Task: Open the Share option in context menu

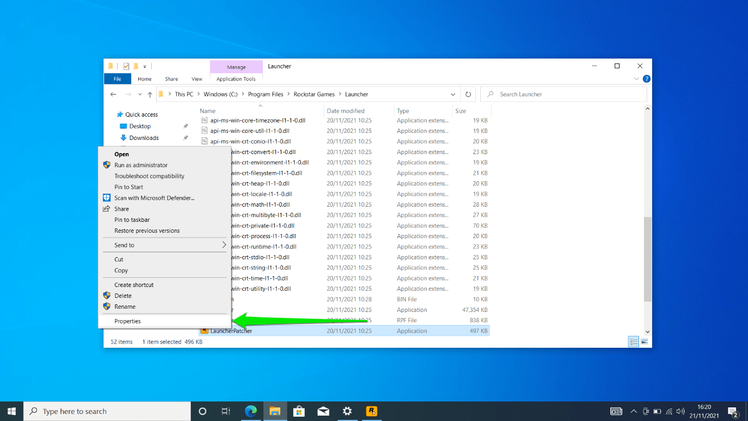Action: tap(121, 208)
